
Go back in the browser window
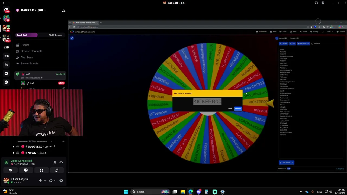(70, 27)
